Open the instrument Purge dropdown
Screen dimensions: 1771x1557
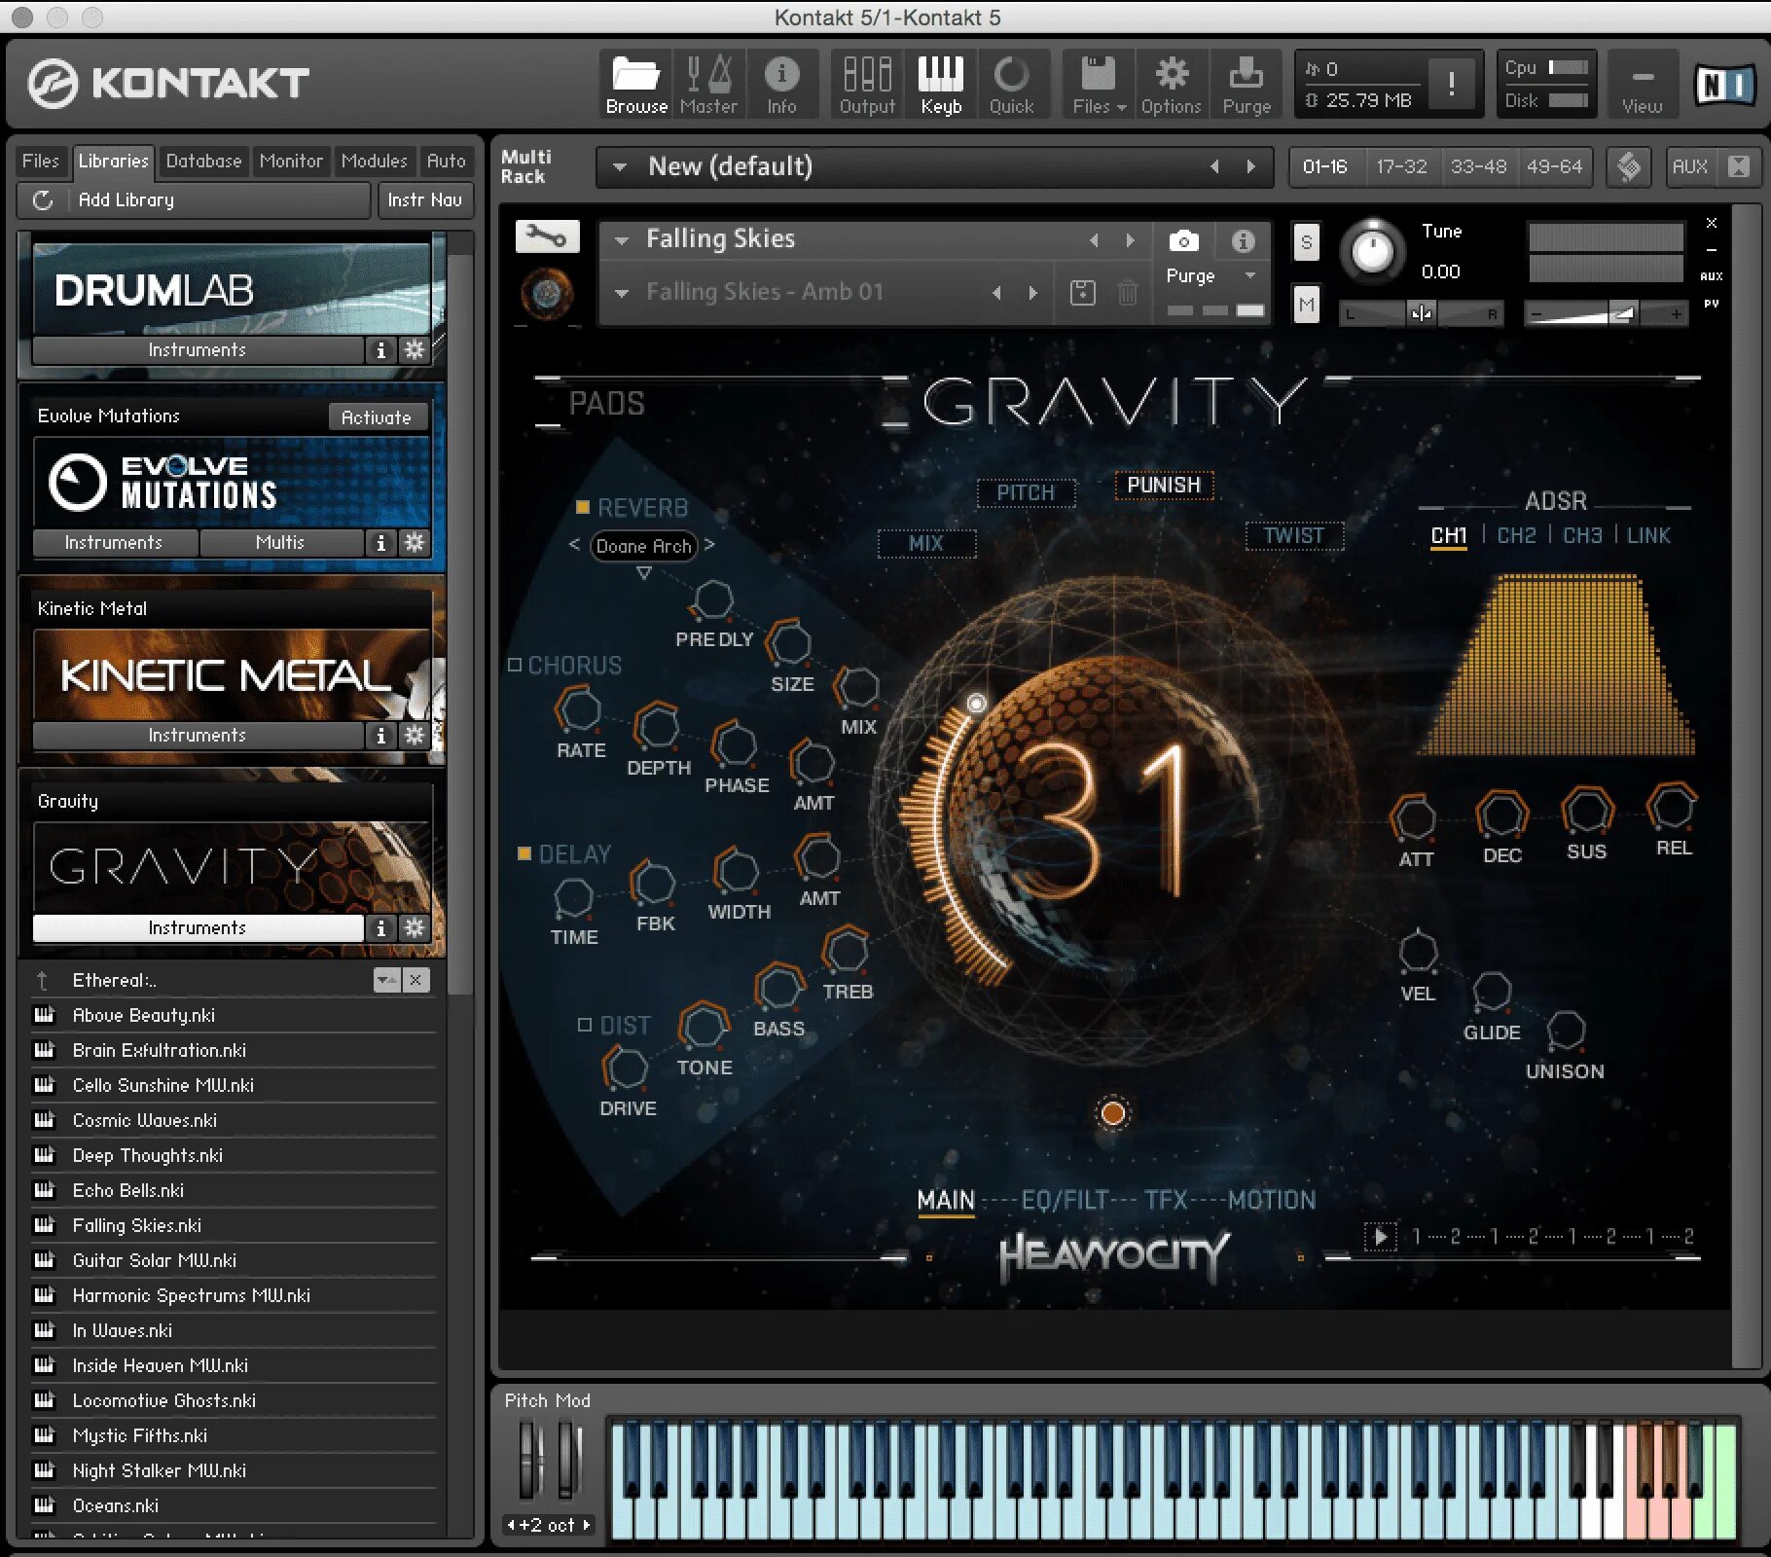(x=1250, y=275)
